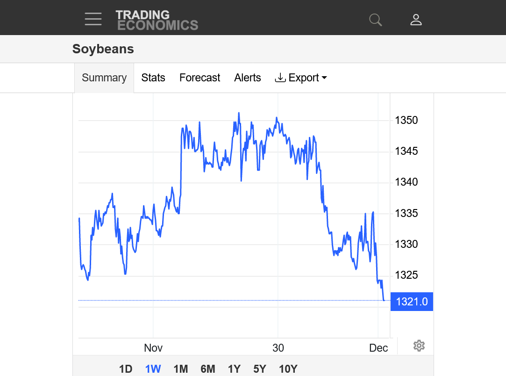Set chart range to 6M
The height and width of the screenshot is (376, 506).
click(x=208, y=369)
